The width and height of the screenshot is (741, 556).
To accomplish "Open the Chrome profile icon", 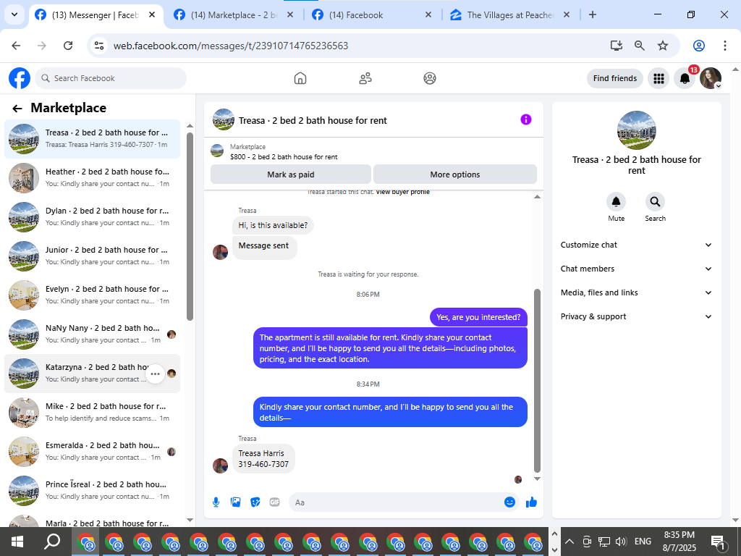I will tap(699, 46).
